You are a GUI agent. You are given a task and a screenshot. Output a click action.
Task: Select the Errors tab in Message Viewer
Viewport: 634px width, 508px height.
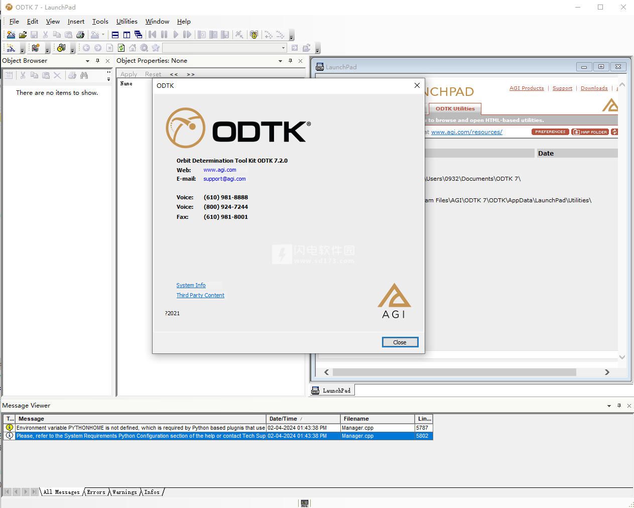pyautogui.click(x=96, y=492)
